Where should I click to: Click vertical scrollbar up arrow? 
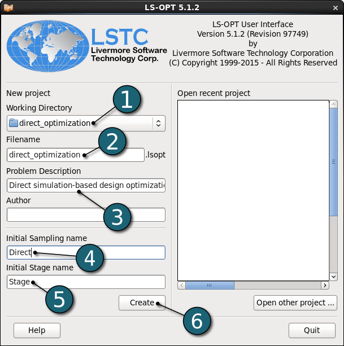coord(333,104)
